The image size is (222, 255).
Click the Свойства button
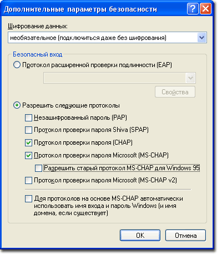(x=175, y=92)
